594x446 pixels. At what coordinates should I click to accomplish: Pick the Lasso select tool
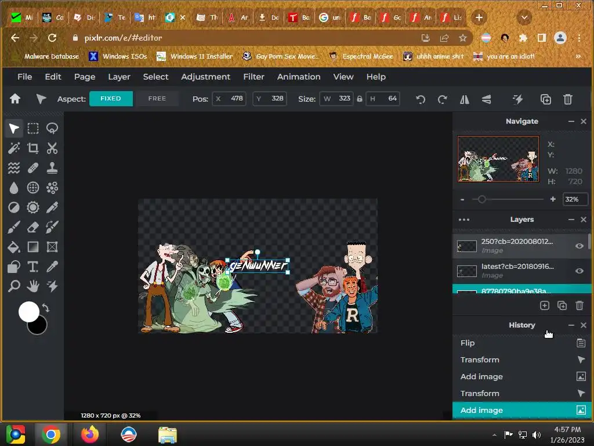point(52,128)
